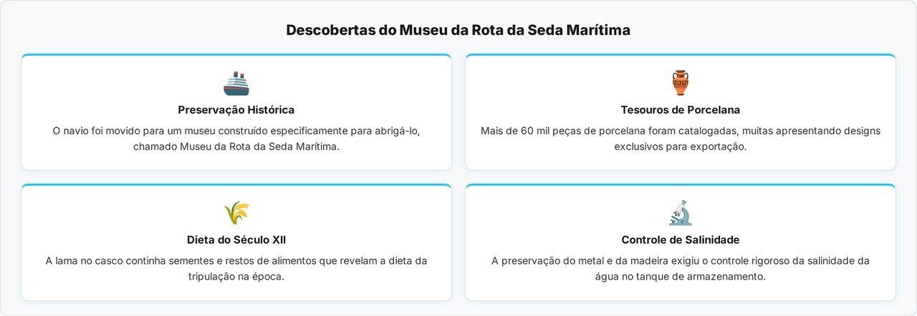917x316 pixels.
Task: Click the amphora vase icon
Action: 680,83
